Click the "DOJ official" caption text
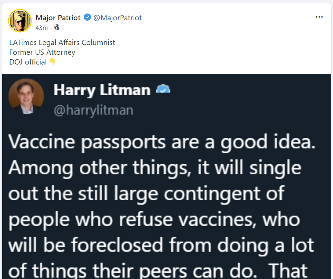 28,62
